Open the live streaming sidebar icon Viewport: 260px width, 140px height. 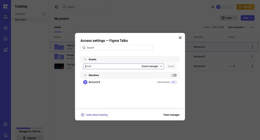tap(5, 28)
